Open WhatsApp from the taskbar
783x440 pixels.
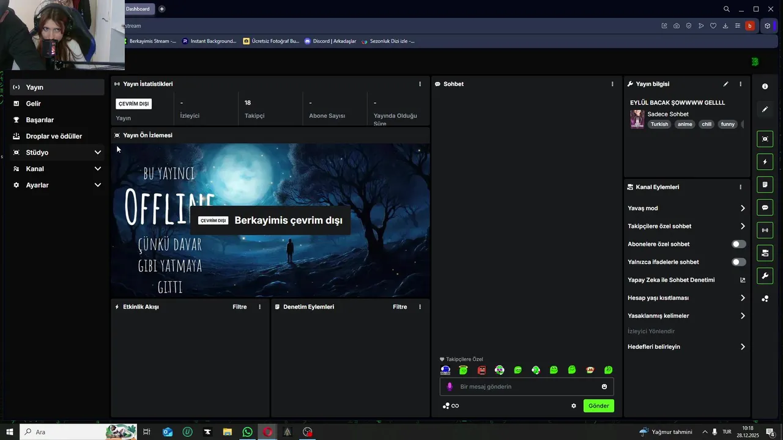pos(247,432)
